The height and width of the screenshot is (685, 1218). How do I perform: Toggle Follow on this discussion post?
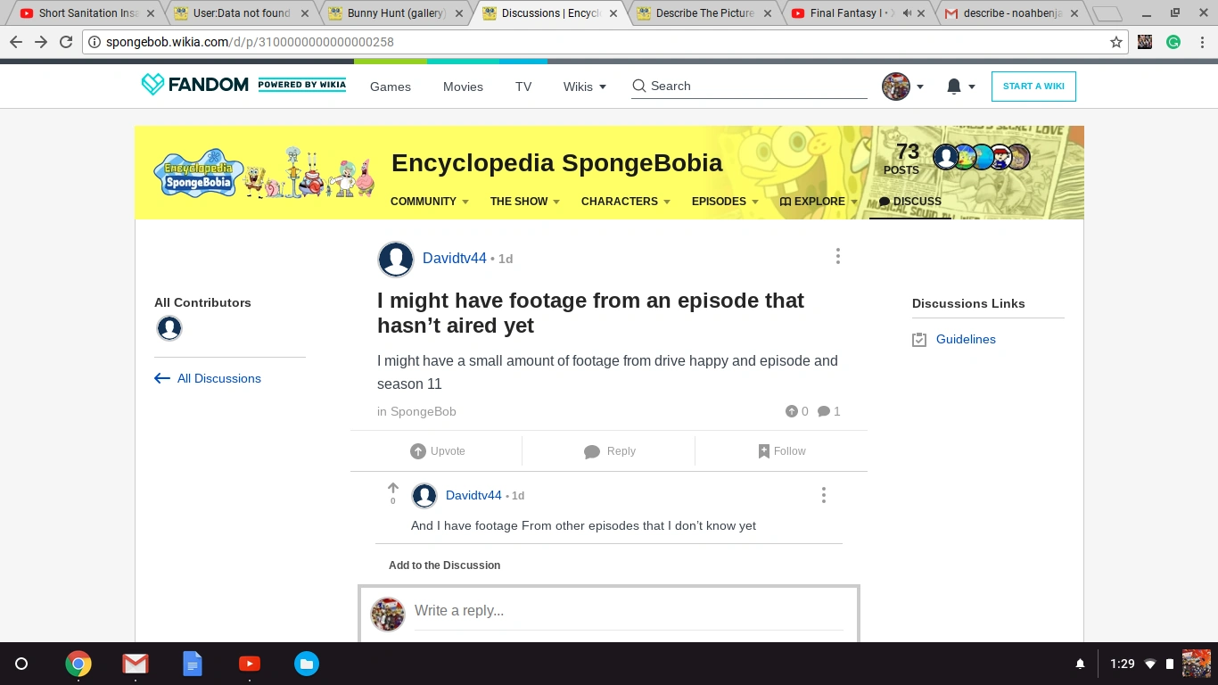[781, 451]
